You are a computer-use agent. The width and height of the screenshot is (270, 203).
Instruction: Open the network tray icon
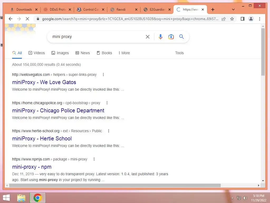[239, 198]
